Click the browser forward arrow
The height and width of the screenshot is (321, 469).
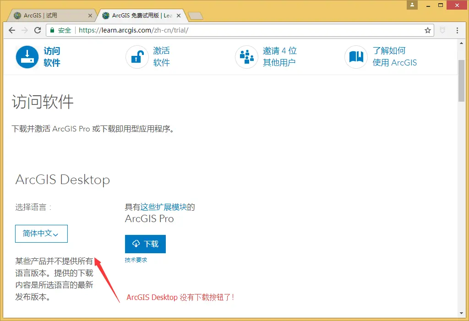25,30
